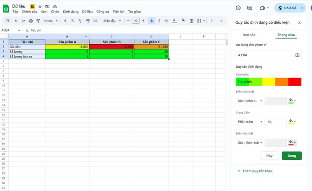Open the Chèn menu

pyautogui.click(x=55, y=12)
